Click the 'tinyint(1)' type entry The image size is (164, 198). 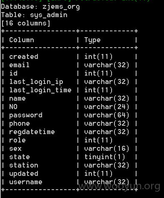(105, 157)
